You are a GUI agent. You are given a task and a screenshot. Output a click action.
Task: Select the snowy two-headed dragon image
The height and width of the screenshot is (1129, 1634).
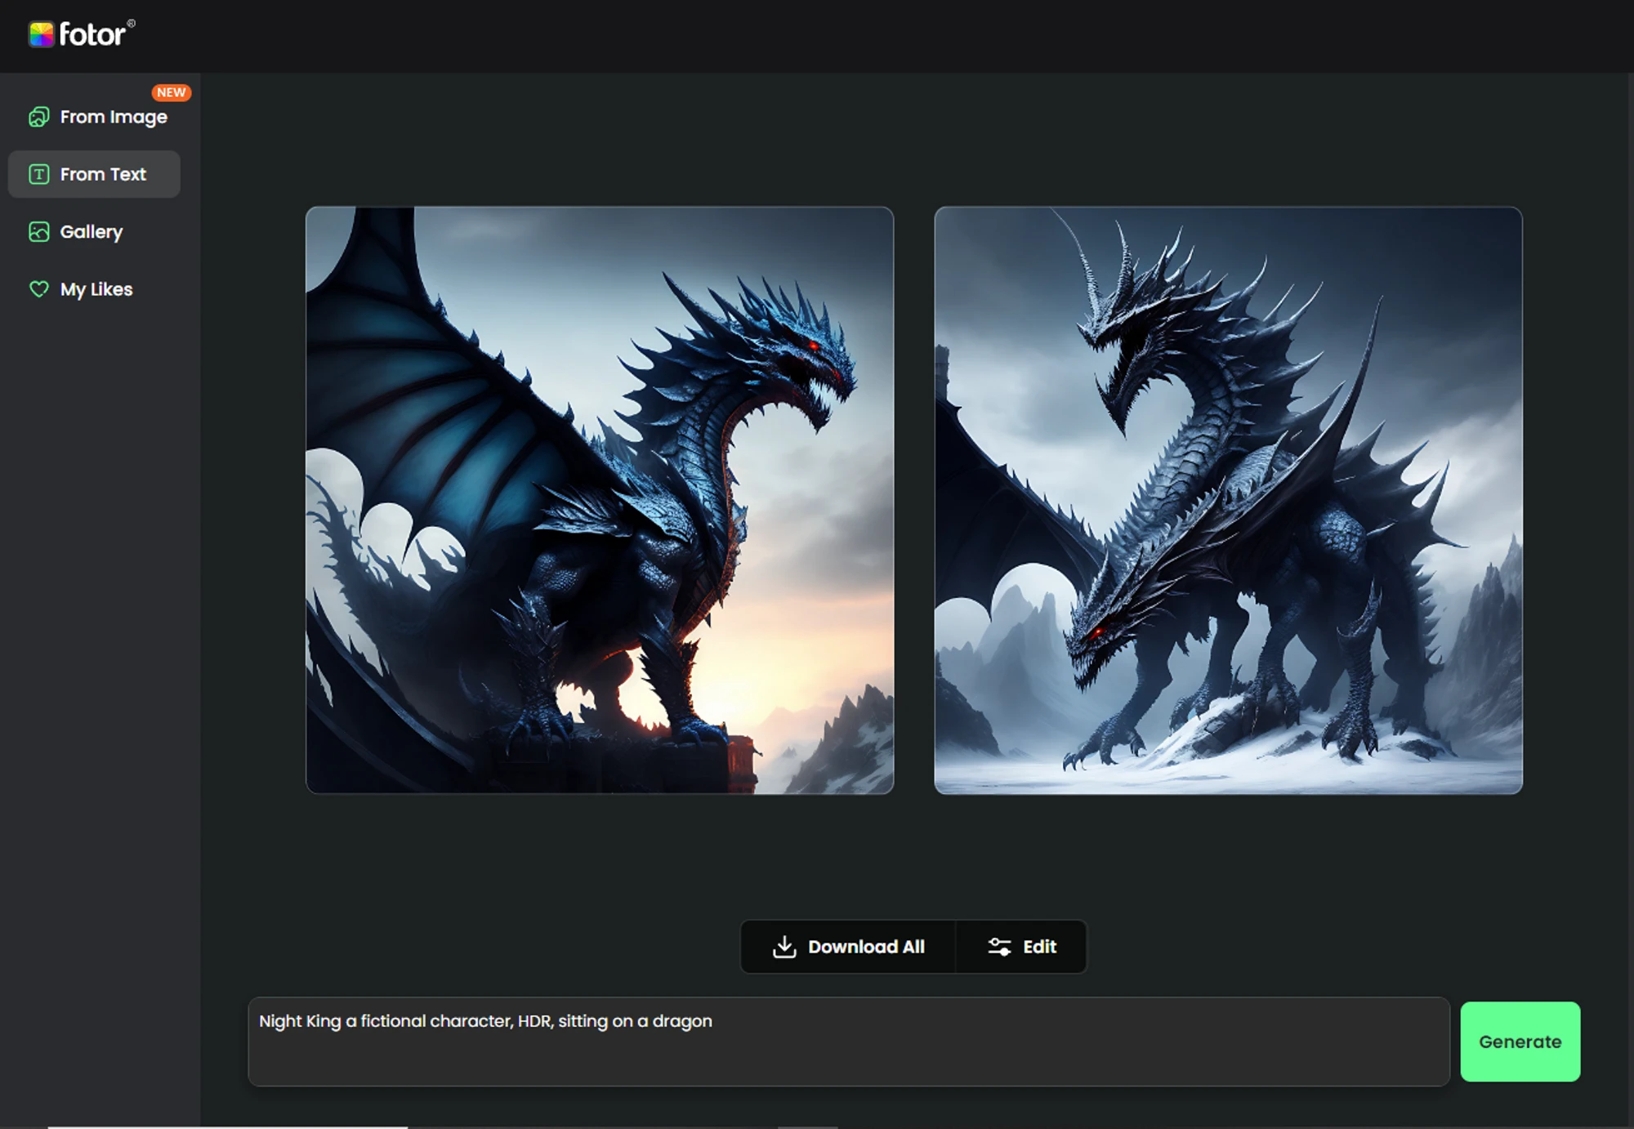pos(1229,500)
